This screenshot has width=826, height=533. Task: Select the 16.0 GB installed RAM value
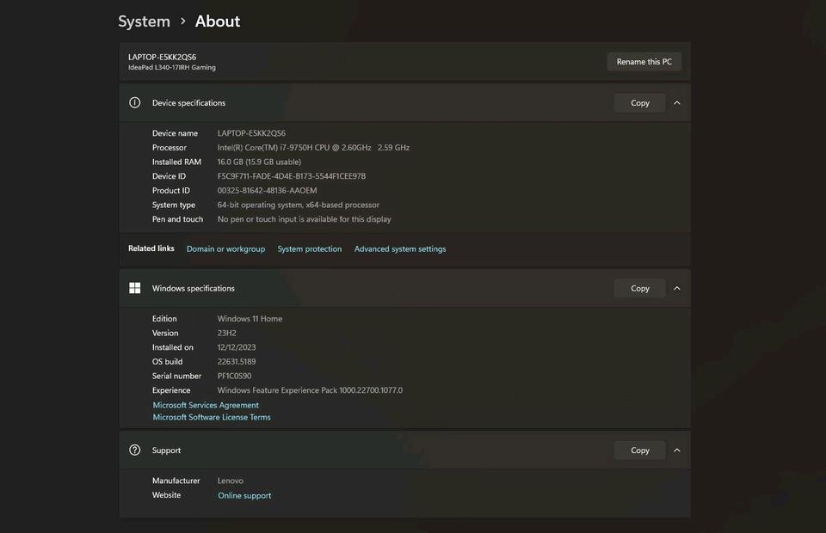pos(259,162)
